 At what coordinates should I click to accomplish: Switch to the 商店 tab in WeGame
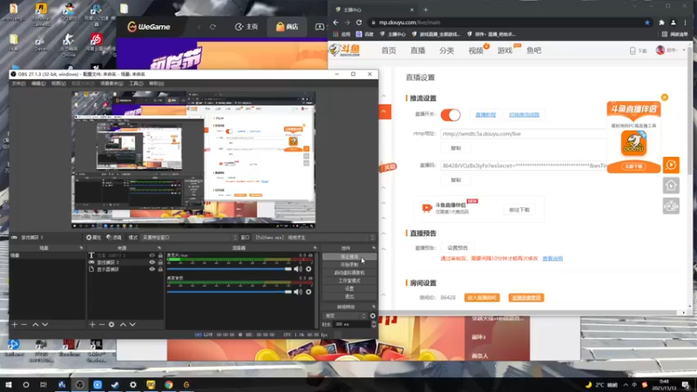click(287, 27)
